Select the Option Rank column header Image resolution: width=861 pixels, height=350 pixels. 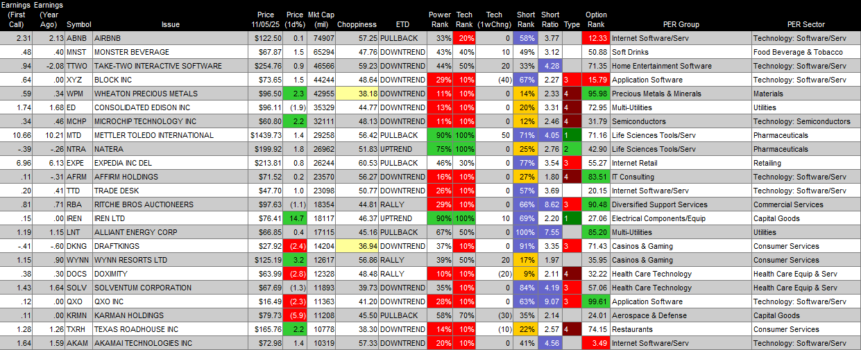click(596, 19)
